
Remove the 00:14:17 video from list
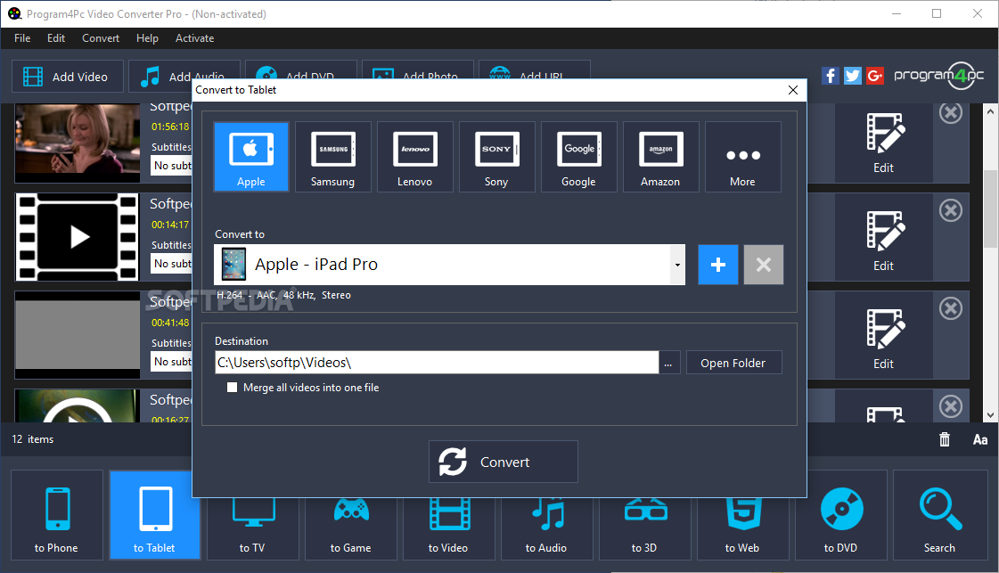pos(951,210)
